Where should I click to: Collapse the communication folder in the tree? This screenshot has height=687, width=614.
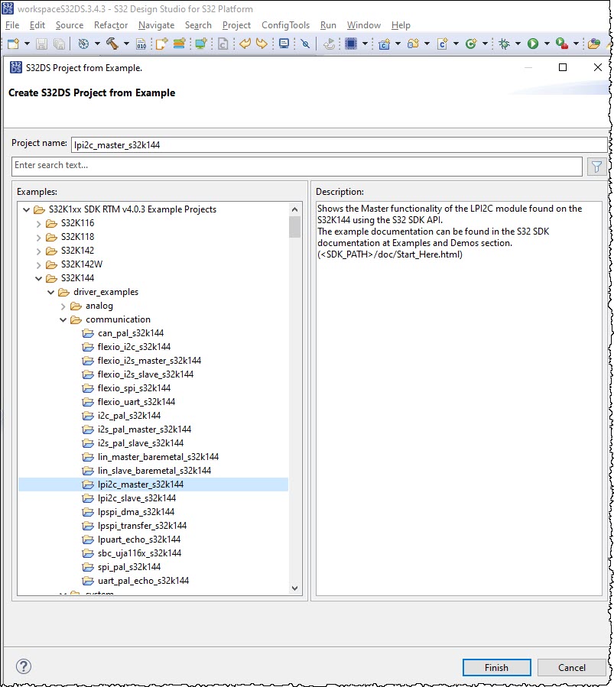click(x=63, y=319)
